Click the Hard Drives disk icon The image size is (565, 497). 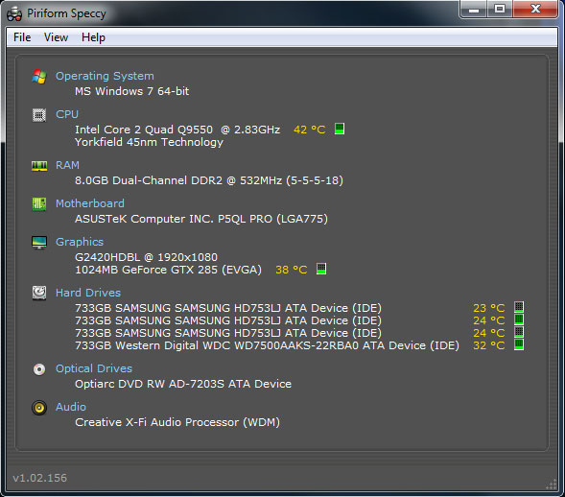point(39,293)
